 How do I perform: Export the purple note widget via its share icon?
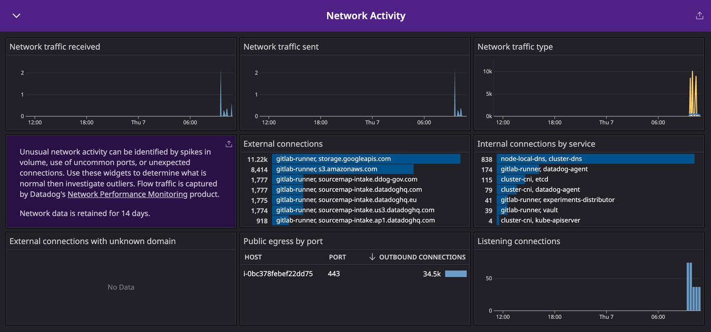[229, 144]
